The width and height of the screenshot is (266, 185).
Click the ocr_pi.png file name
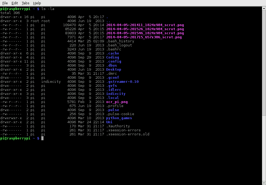click(x=117, y=102)
